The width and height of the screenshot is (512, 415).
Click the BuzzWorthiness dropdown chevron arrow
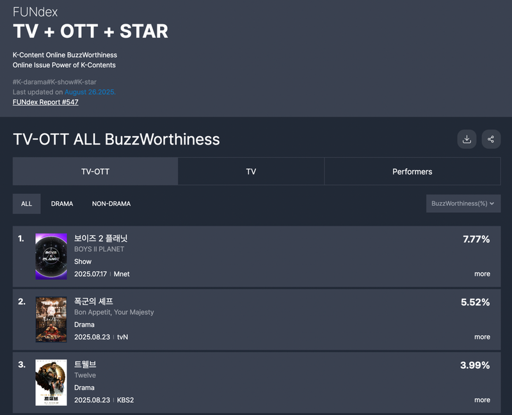click(492, 203)
